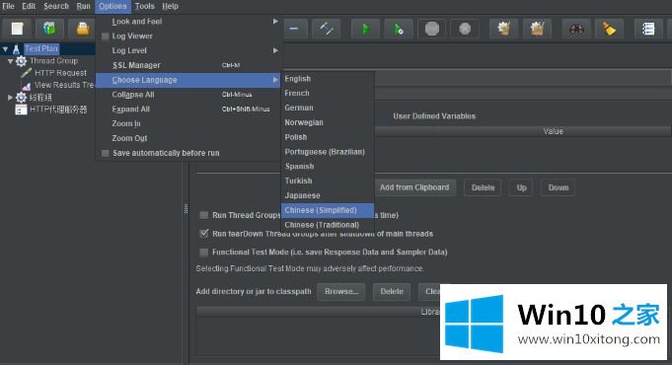Image resolution: width=672 pixels, height=365 pixels.
Task: Open the Help menu
Action: pos(170,6)
